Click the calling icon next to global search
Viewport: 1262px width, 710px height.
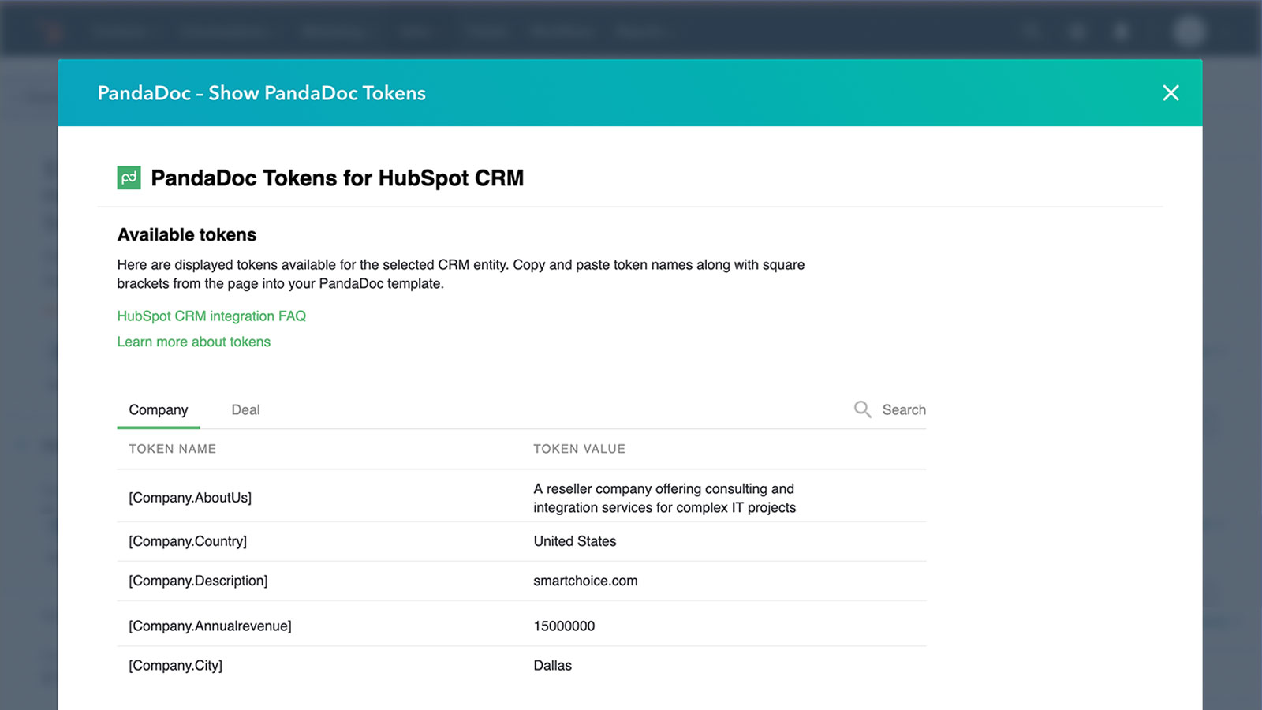point(1076,30)
